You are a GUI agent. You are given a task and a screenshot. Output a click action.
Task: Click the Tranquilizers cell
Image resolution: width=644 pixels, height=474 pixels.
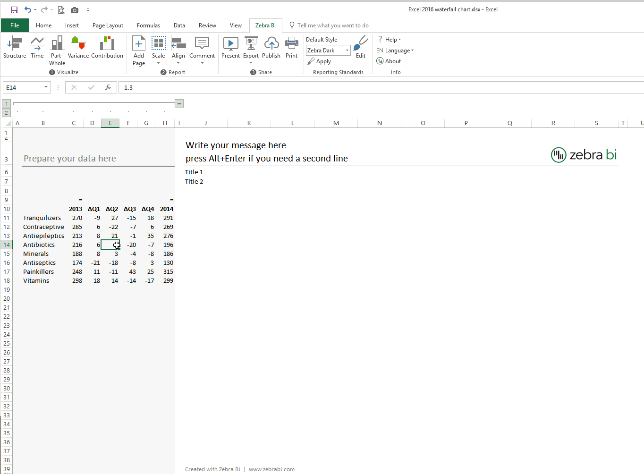click(x=42, y=218)
